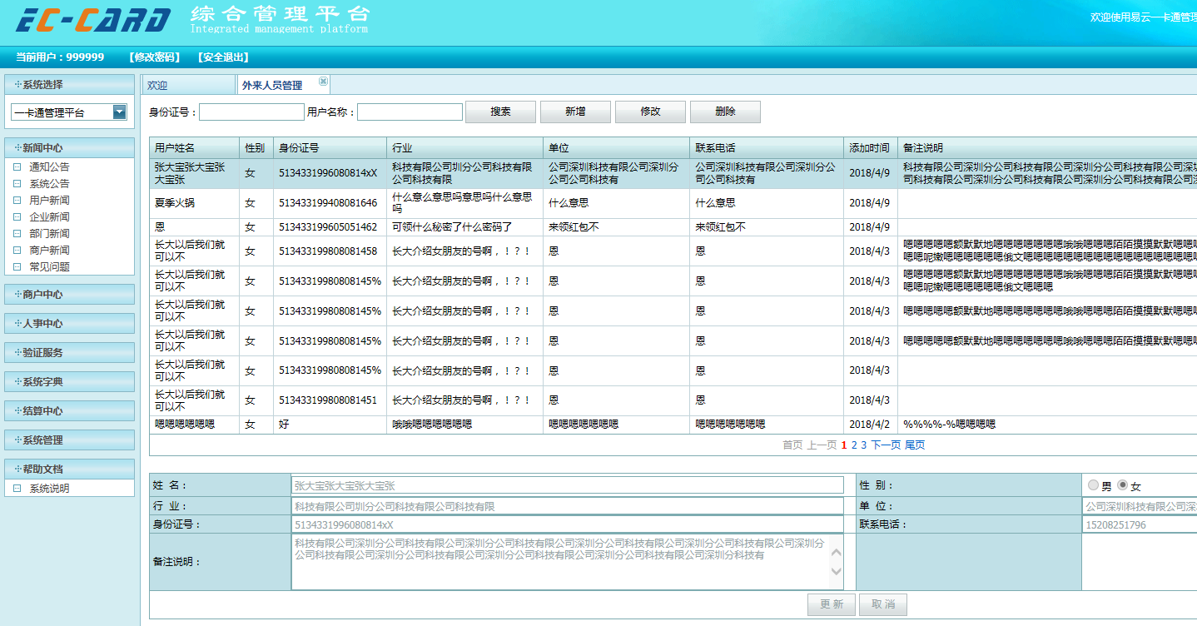Select row 张大宝张大宝张大宝张
Screen dimensions: 1197x626
673,173
